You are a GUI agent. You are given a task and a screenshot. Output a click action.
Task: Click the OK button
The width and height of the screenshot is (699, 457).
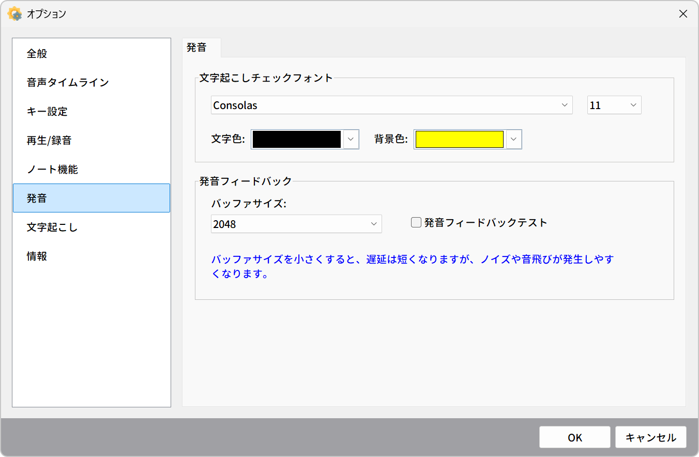pyautogui.click(x=575, y=437)
